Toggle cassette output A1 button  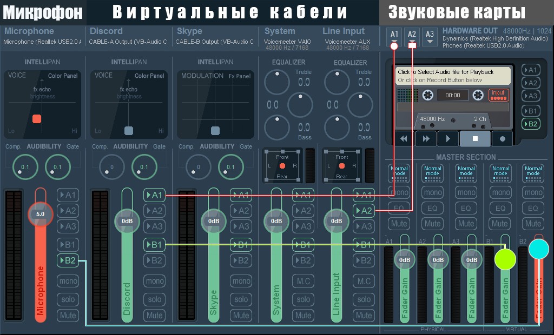pos(531,70)
